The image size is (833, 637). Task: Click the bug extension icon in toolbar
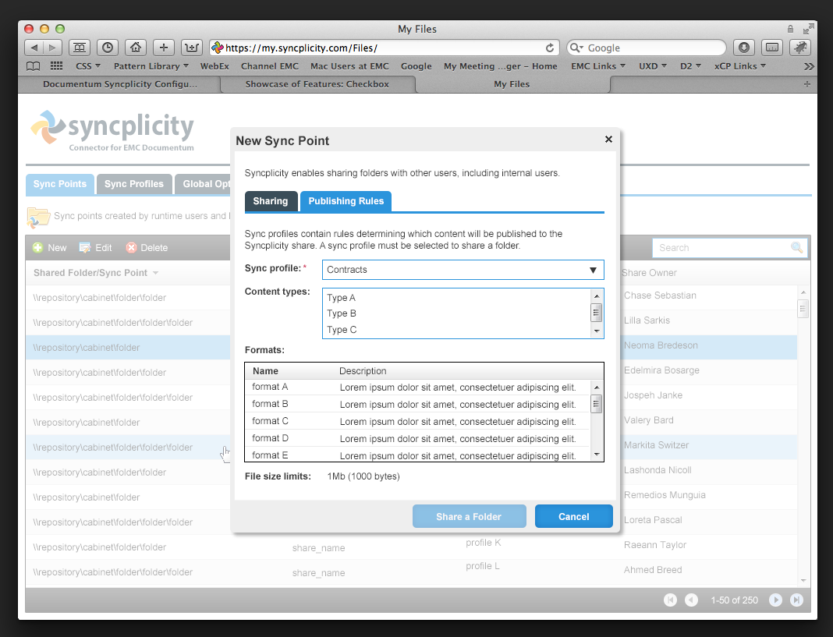pos(800,48)
